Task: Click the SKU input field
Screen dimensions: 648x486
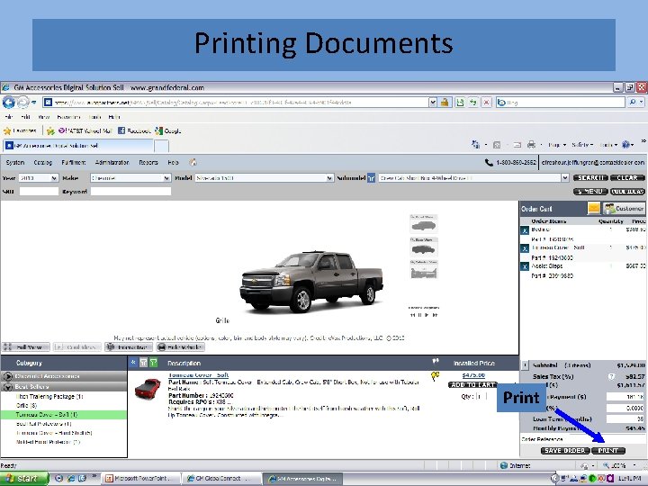Action: click(x=39, y=192)
